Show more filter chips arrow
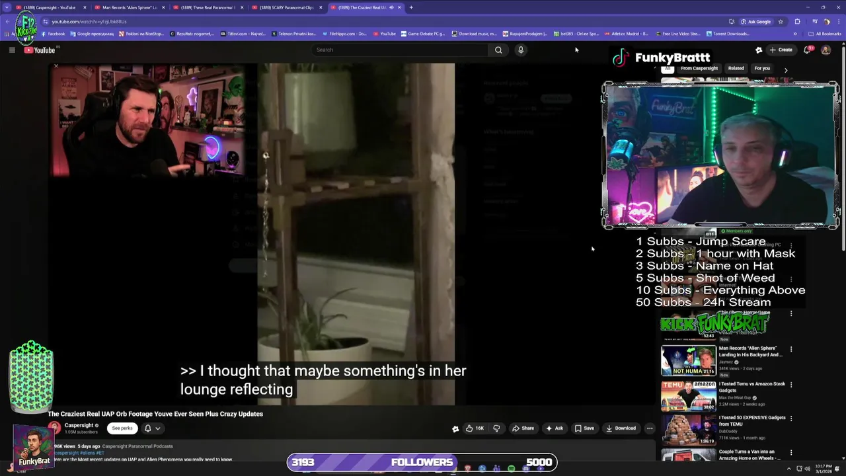The image size is (846, 476). (786, 69)
